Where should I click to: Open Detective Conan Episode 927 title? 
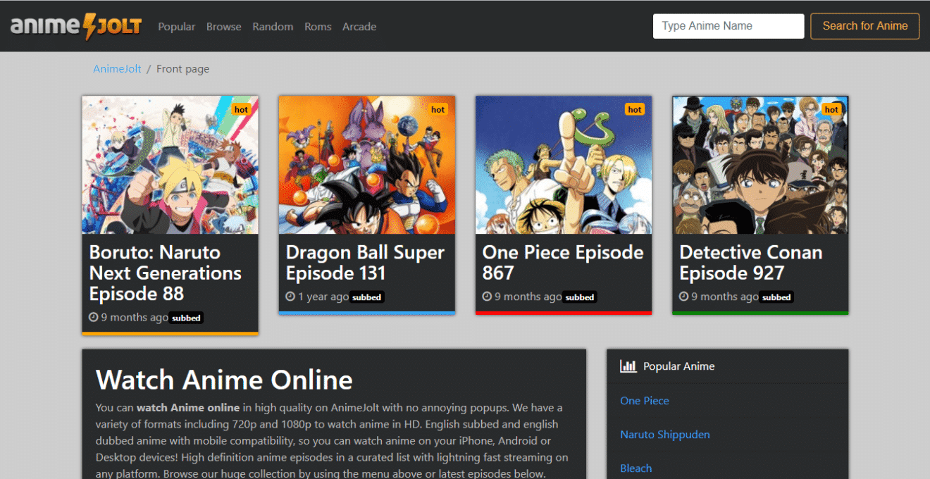pyautogui.click(x=751, y=263)
